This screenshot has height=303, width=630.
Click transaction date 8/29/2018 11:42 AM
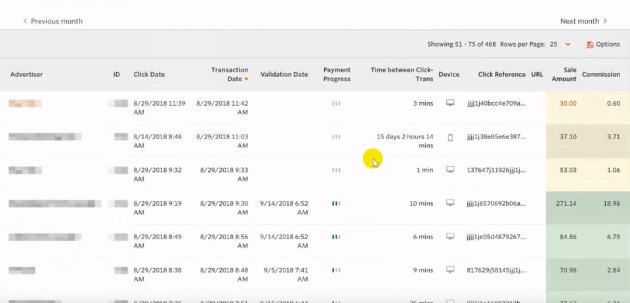(222, 108)
